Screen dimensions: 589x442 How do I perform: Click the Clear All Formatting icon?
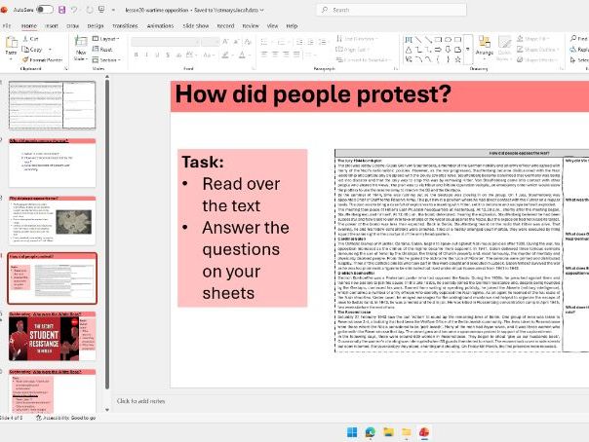[248, 42]
